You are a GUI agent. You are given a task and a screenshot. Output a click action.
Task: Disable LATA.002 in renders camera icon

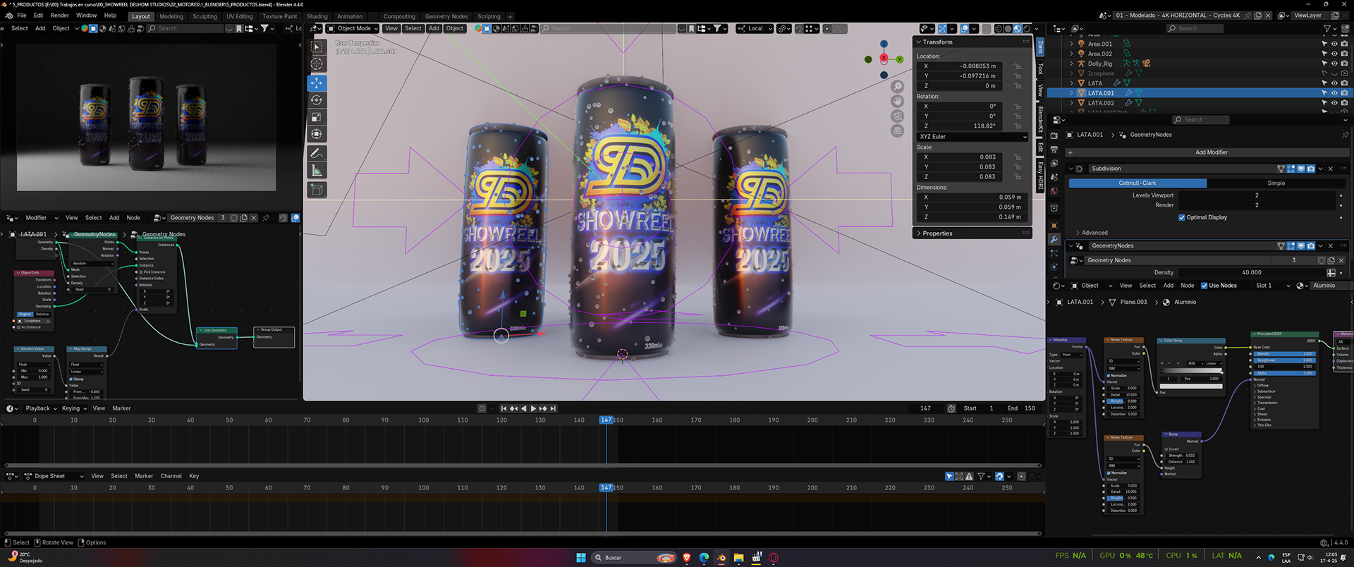coord(1344,103)
